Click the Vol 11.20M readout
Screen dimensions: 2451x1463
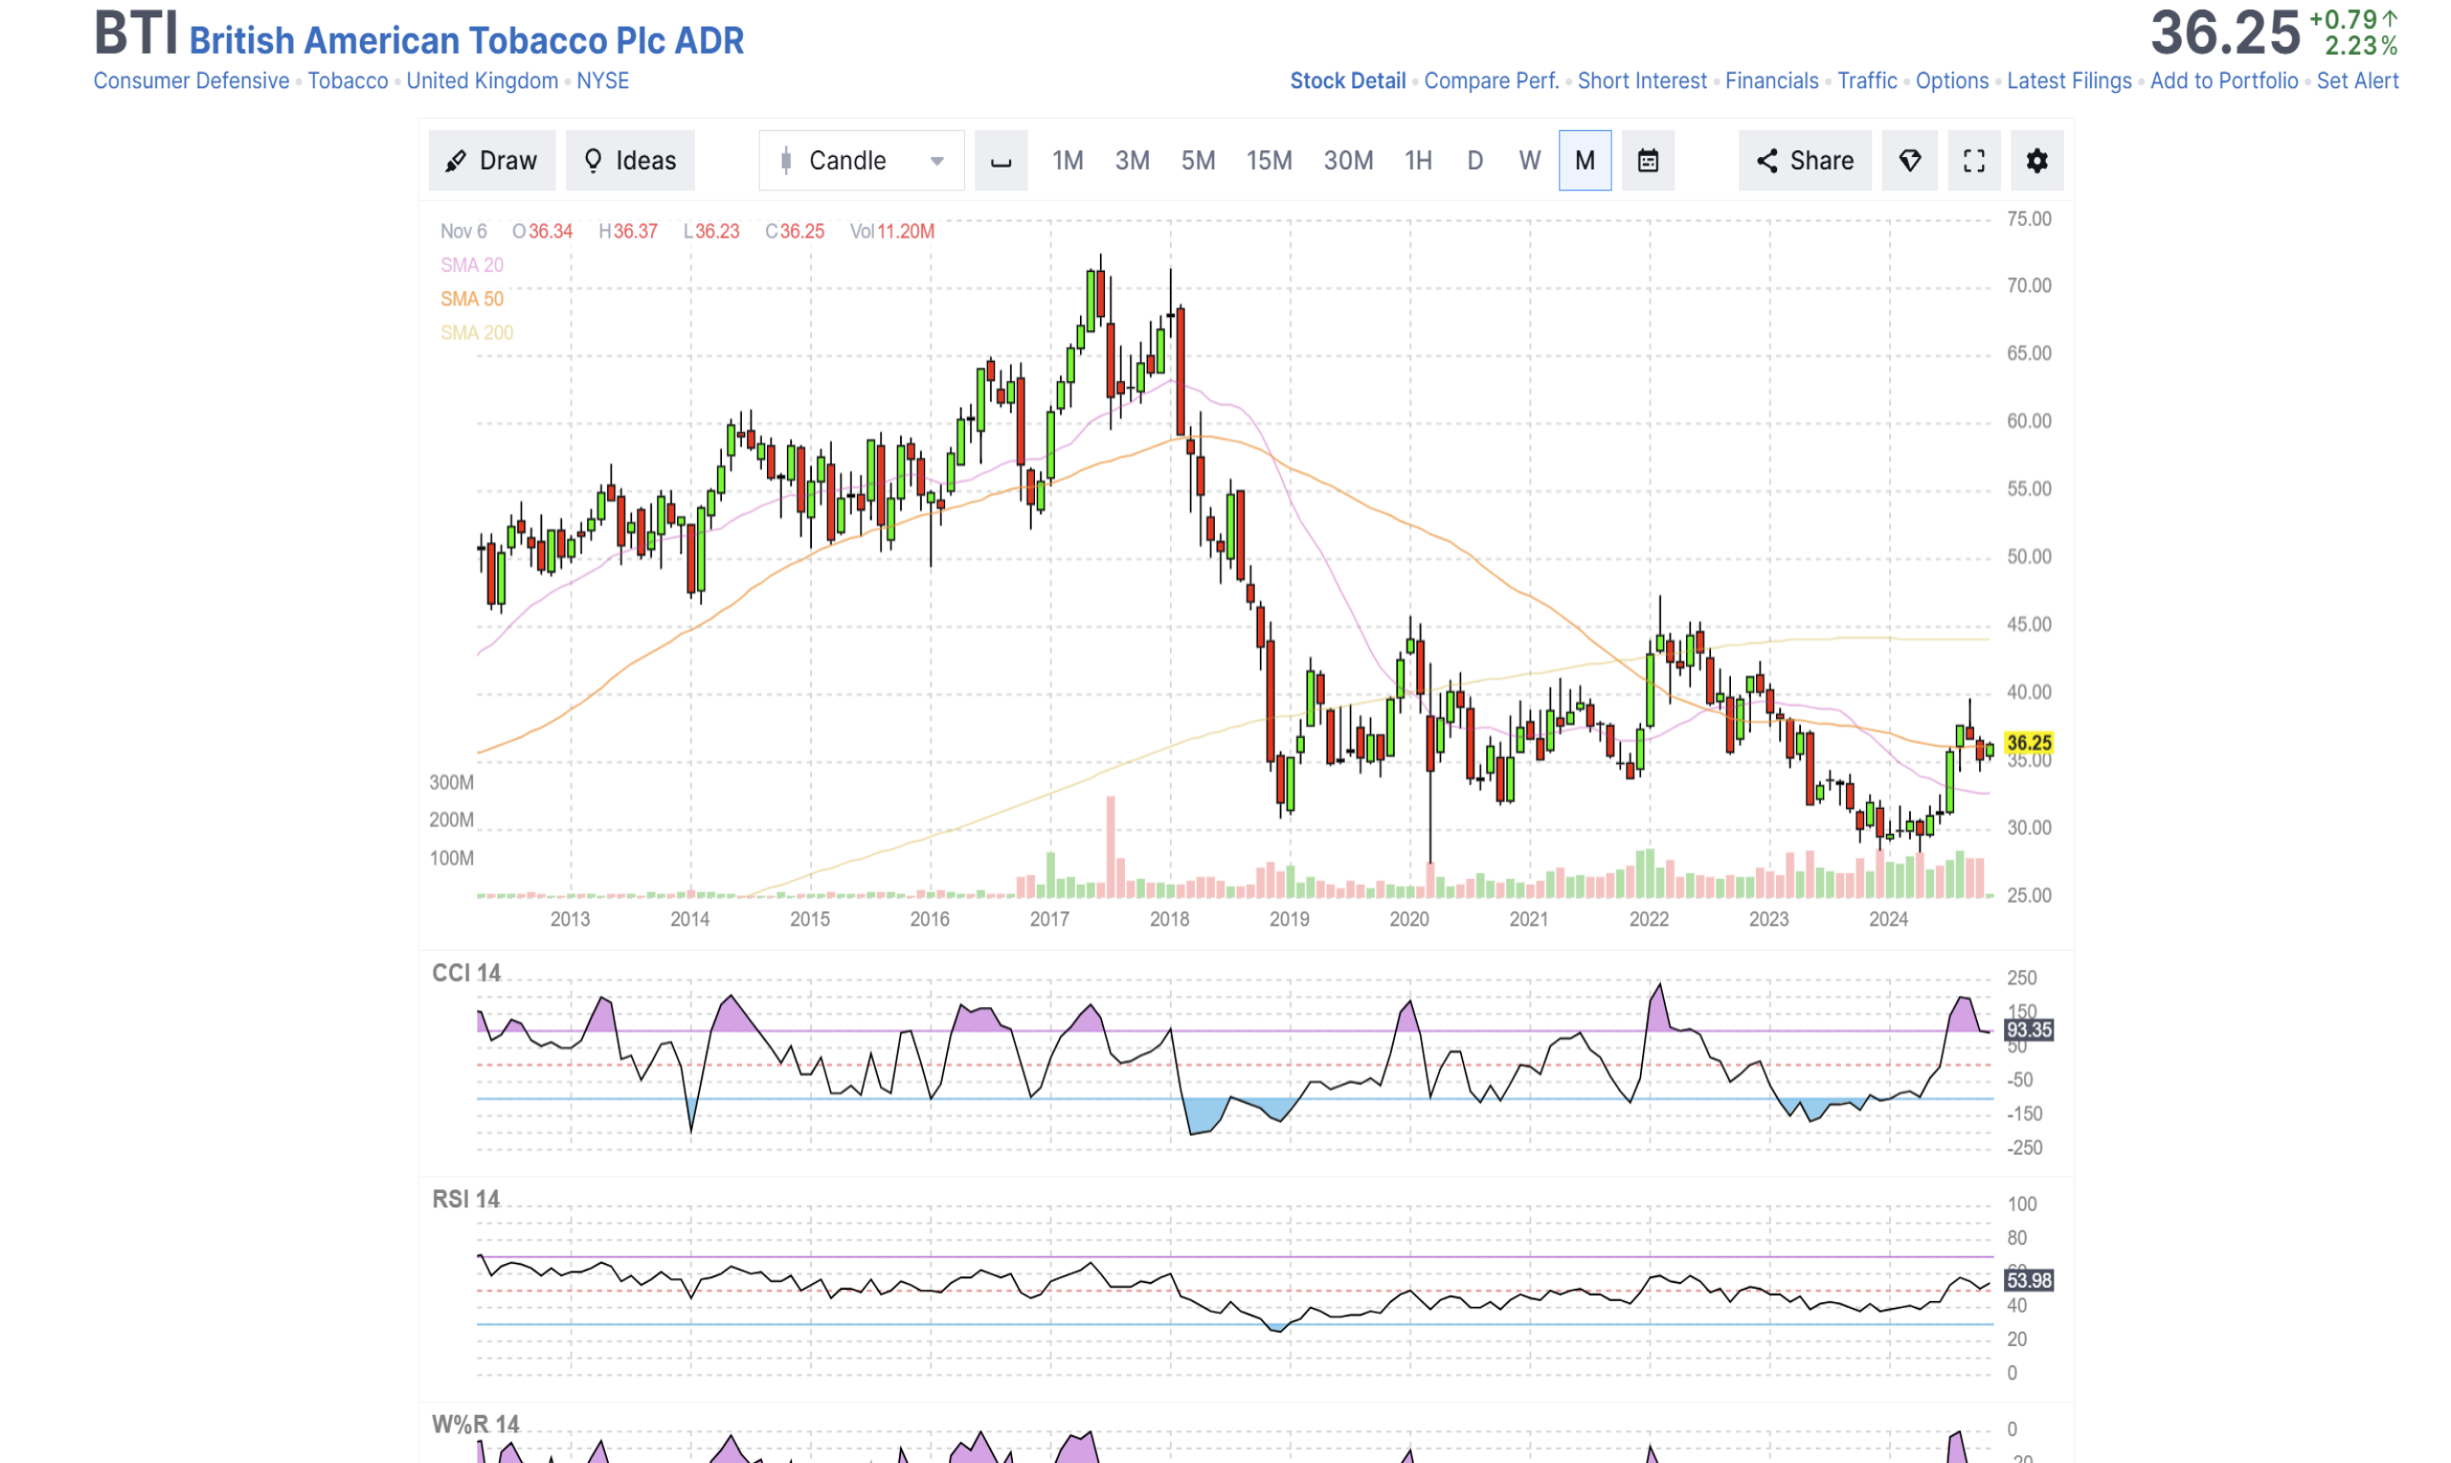[892, 232]
